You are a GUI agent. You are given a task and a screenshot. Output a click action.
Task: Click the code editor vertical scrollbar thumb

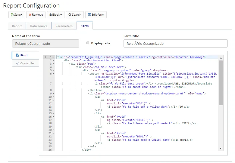[221, 83]
